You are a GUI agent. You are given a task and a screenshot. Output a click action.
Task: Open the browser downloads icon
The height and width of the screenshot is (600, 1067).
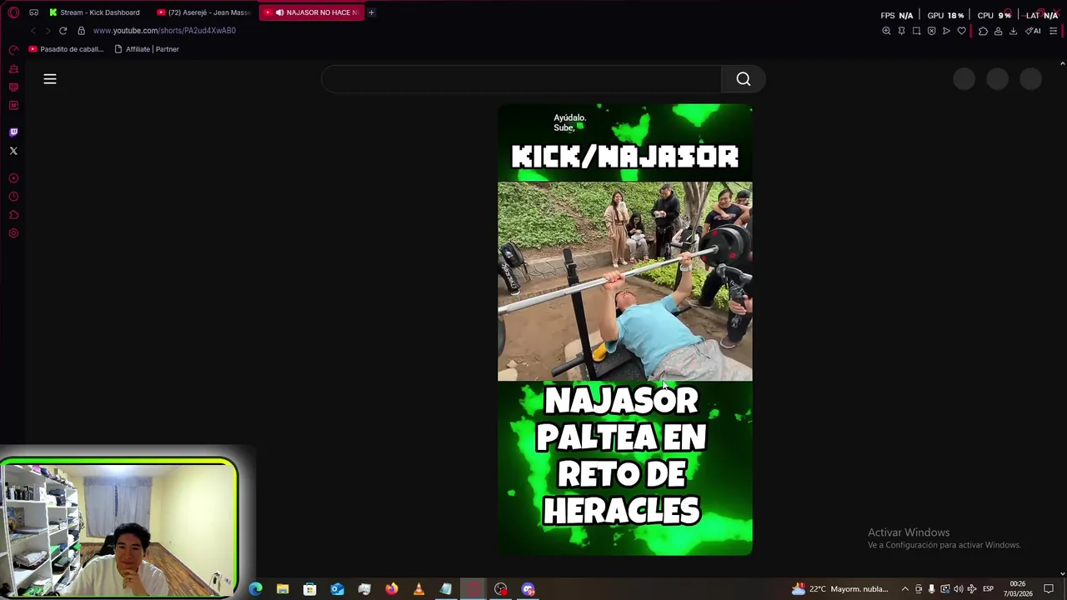pos(1013,31)
